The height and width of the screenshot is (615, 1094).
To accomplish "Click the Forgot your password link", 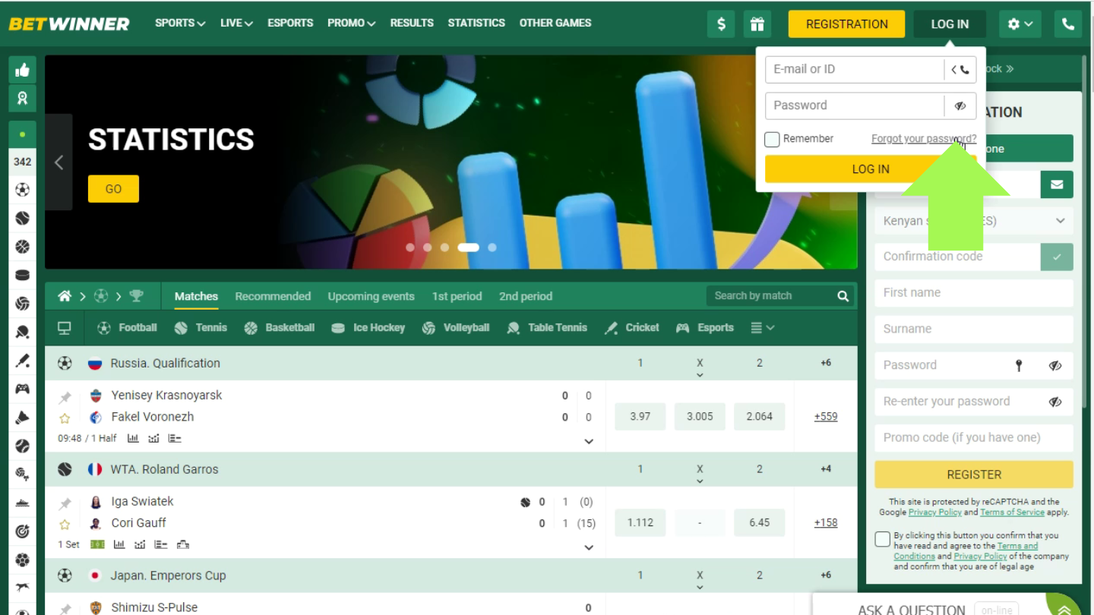I will coord(923,139).
